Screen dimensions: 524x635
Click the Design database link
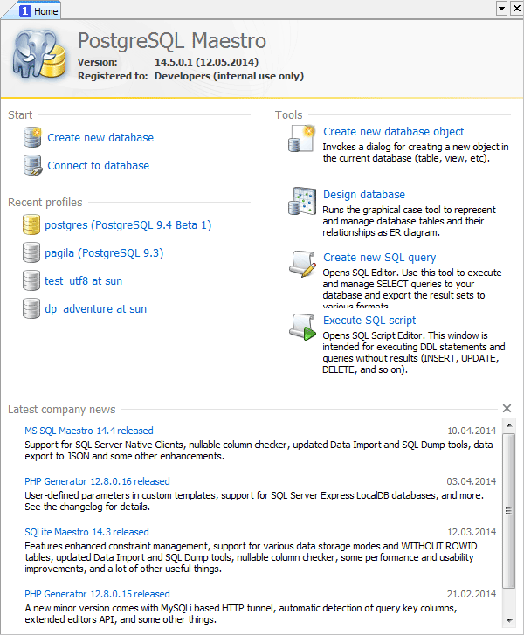click(363, 195)
